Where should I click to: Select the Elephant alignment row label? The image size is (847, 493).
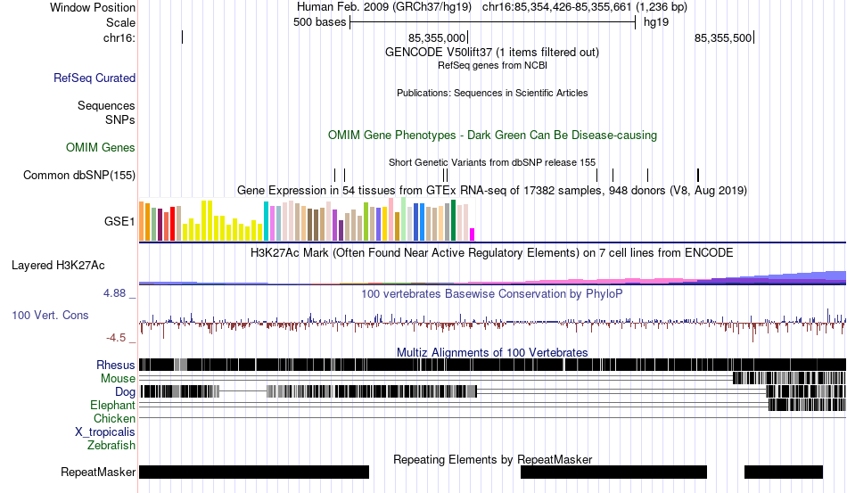pyautogui.click(x=112, y=405)
